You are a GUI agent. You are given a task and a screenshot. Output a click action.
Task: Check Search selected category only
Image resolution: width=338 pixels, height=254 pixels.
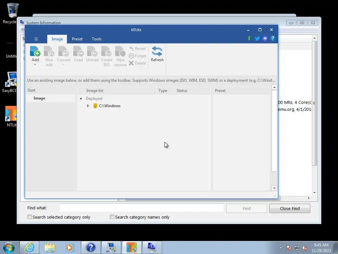[x=29, y=217]
